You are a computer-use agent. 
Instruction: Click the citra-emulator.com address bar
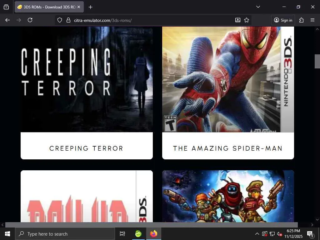point(153,20)
